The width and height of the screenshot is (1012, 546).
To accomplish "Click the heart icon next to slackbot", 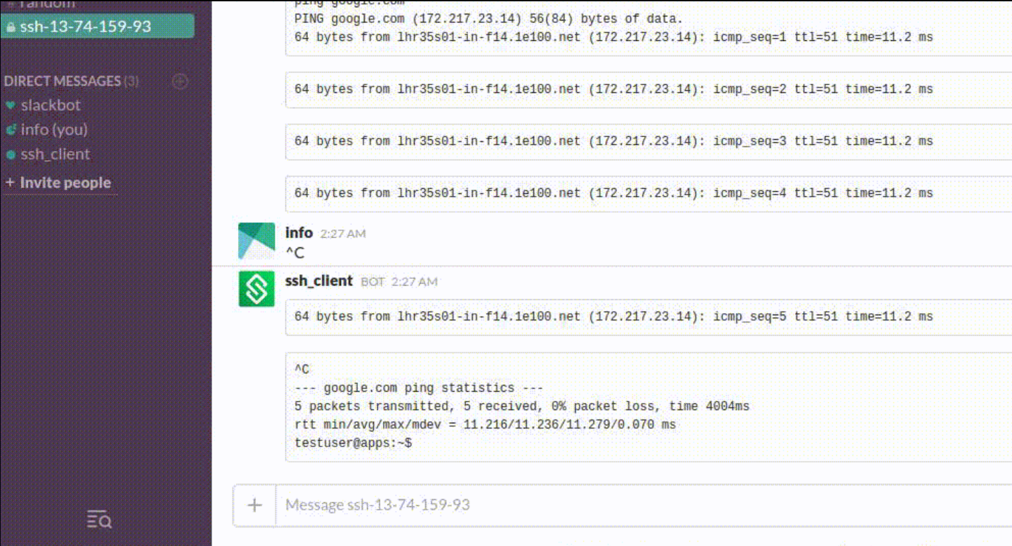I will [x=11, y=106].
